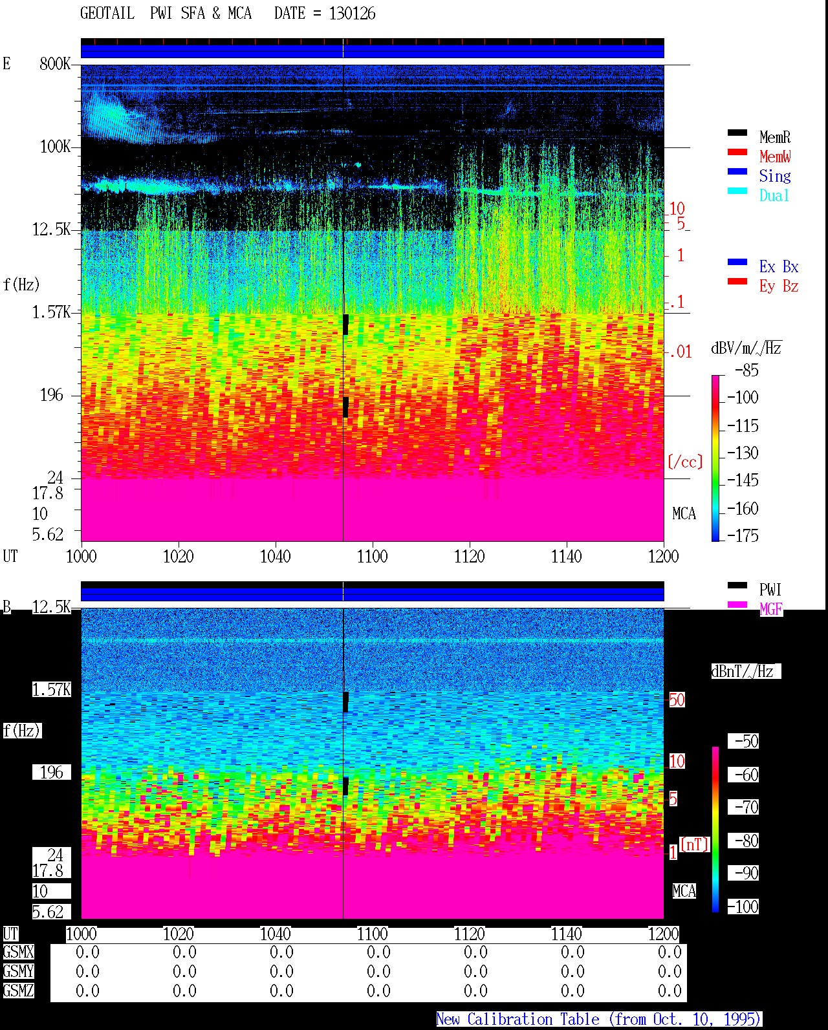Screen dimensions: 828x1030
Task: Click the "MGF" legend label
Action: click(771, 609)
